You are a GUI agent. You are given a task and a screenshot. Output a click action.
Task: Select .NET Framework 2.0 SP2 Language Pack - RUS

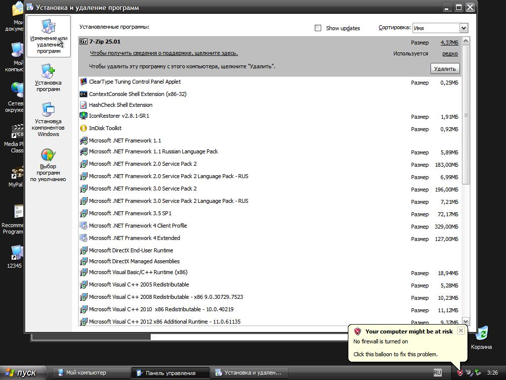click(270, 177)
